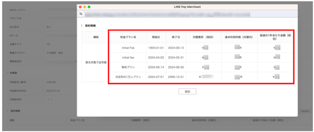The image size is (314, 132).
Task: Click the 2999-12-31 end date cell
Action: point(176,77)
